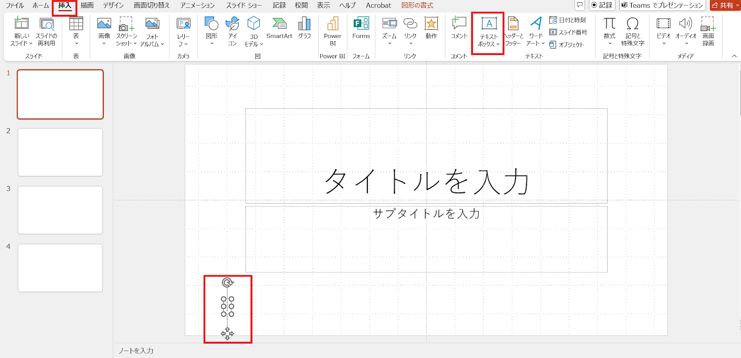Image resolution: width=741 pixels, height=358 pixels.
Task: Insert a chart with グラフ
Action: pos(304,28)
